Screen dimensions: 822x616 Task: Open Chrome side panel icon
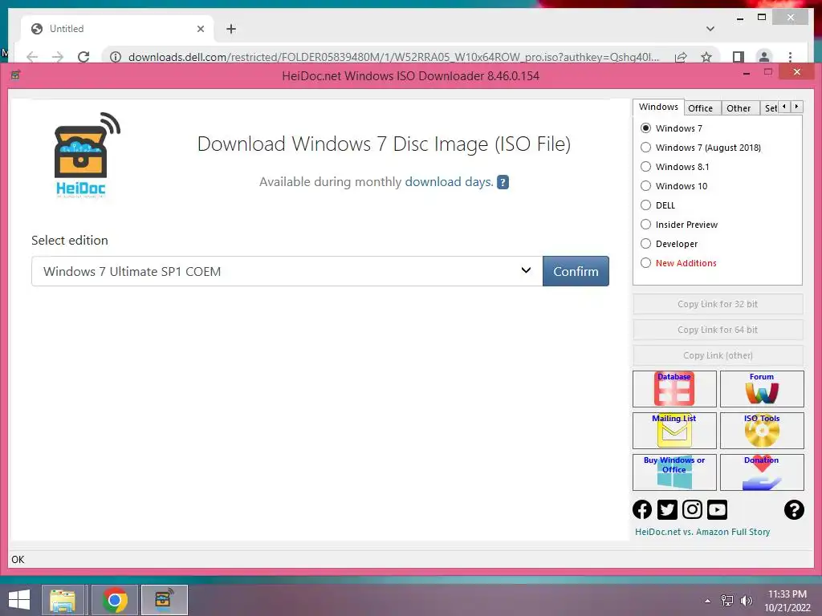pos(739,57)
